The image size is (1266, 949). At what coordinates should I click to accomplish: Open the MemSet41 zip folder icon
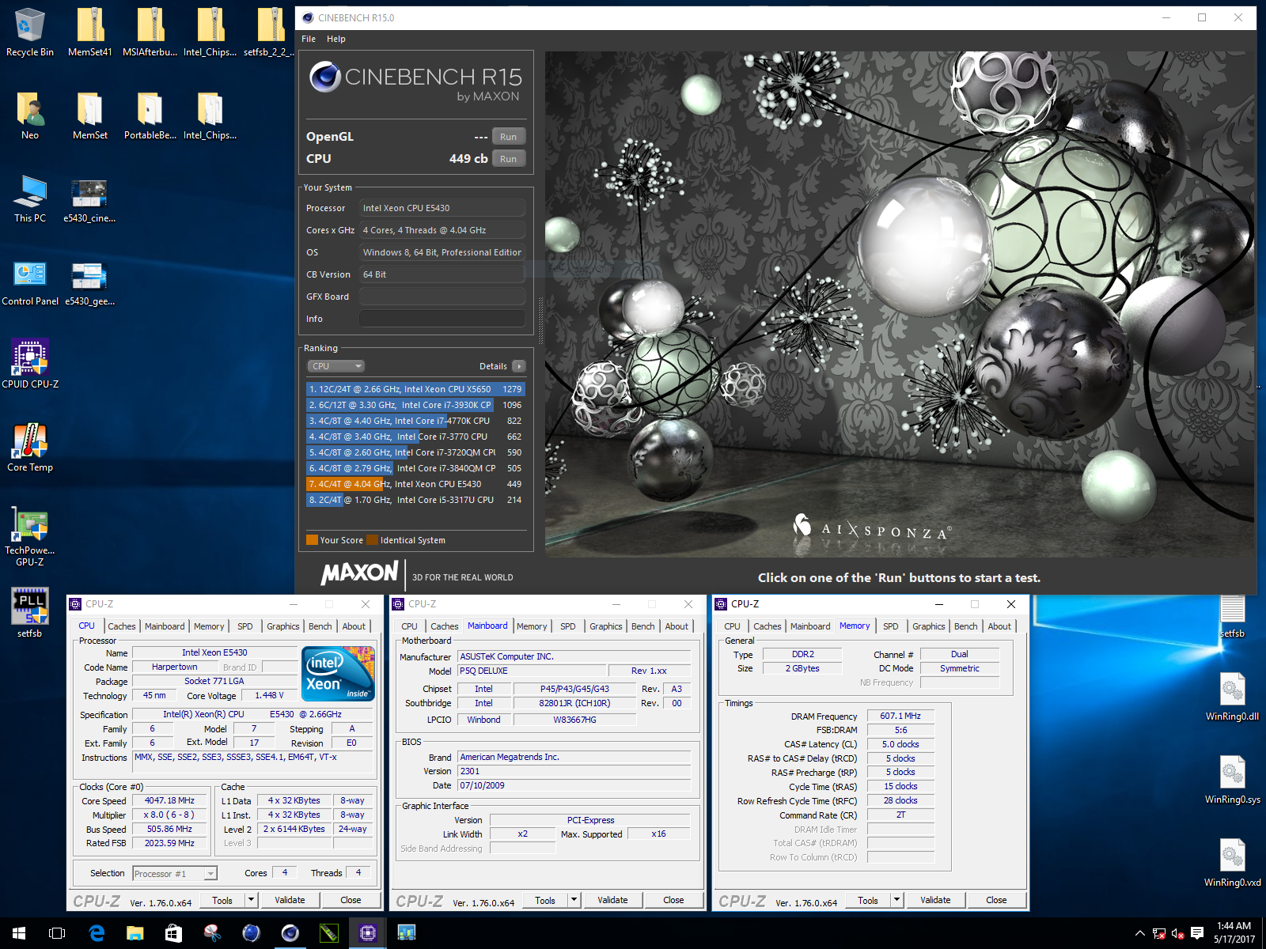(90, 32)
